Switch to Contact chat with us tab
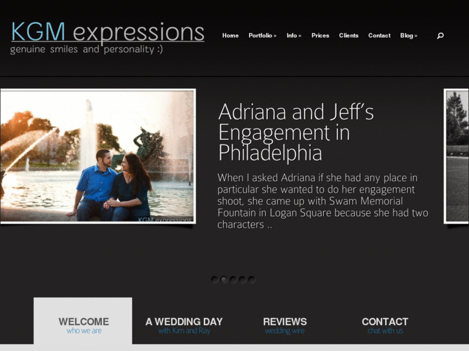The height and width of the screenshot is (351, 469). tap(385, 326)
